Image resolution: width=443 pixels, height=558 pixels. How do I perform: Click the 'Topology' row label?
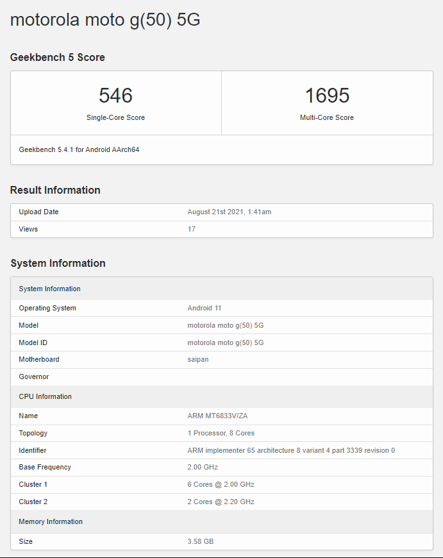33,433
